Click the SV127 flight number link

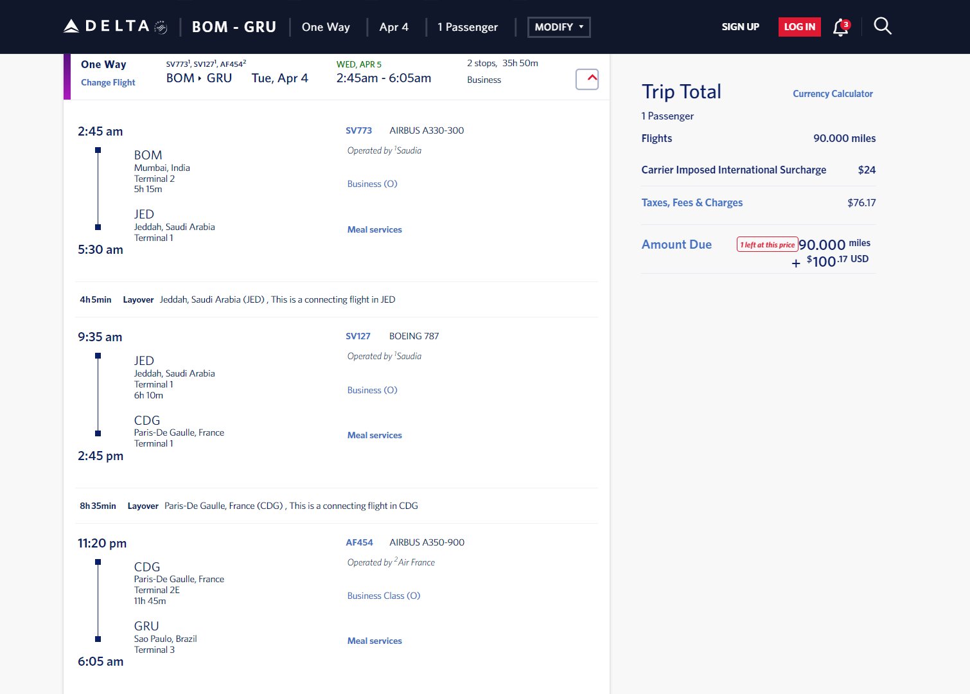point(358,336)
